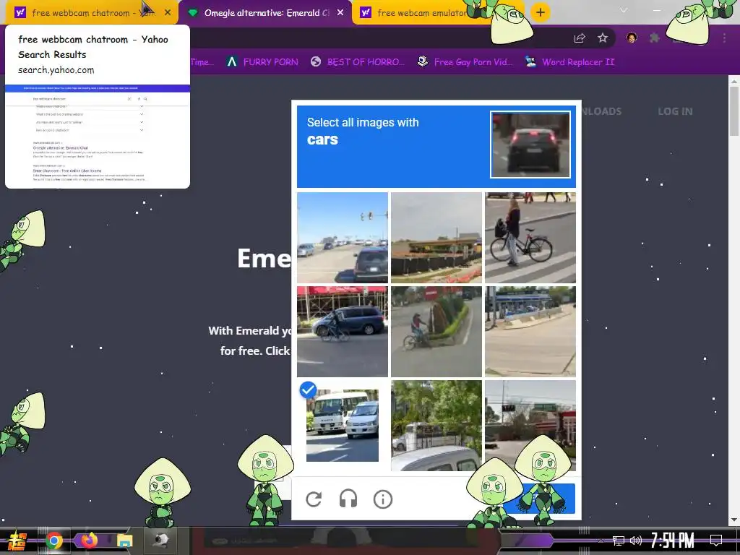Viewport: 740px width, 555px height.
Task: Open volume control tray icon
Action: tap(636, 541)
